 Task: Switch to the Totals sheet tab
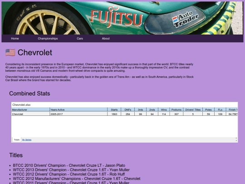tap(17, 140)
